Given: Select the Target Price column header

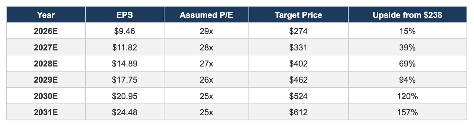Looking at the screenshot, I should coord(298,15).
